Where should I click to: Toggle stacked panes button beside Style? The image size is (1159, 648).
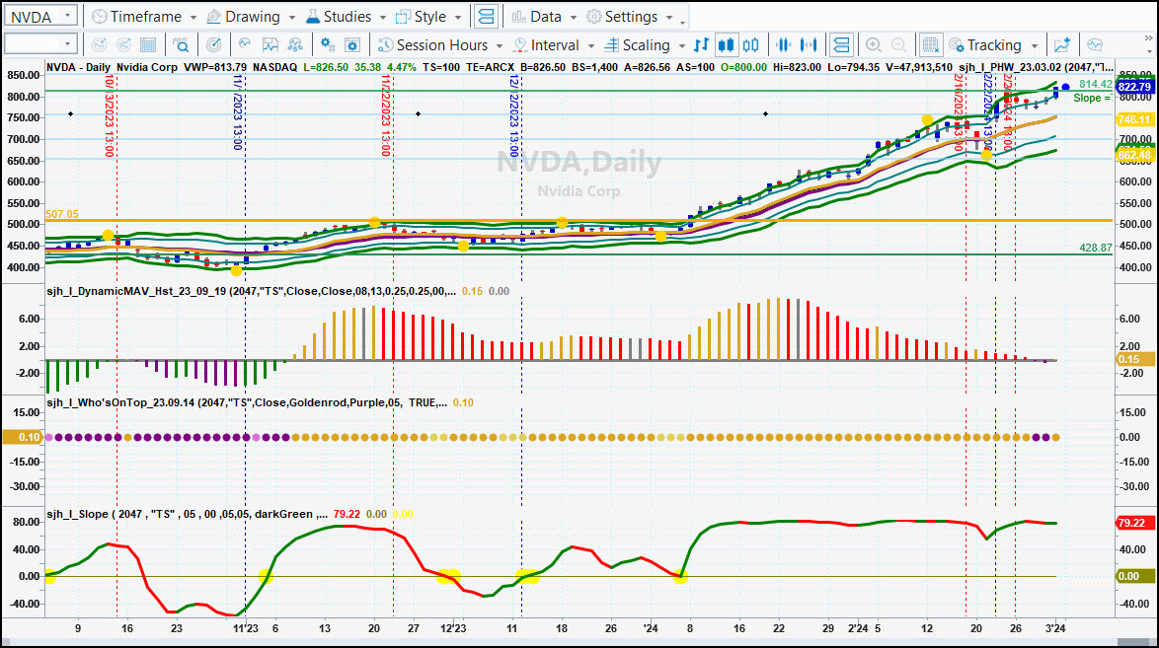[x=486, y=16]
